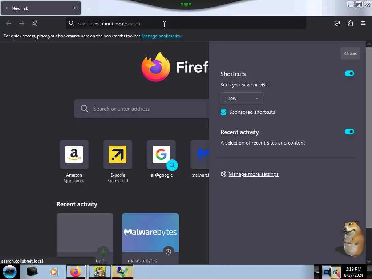Uncheck Sponsored shortcuts checkbox
Screen dimensions: 372x279
(x=223, y=112)
